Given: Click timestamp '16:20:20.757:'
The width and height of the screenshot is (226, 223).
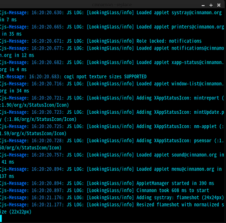Looking at the screenshot, I should [x=48, y=155].
